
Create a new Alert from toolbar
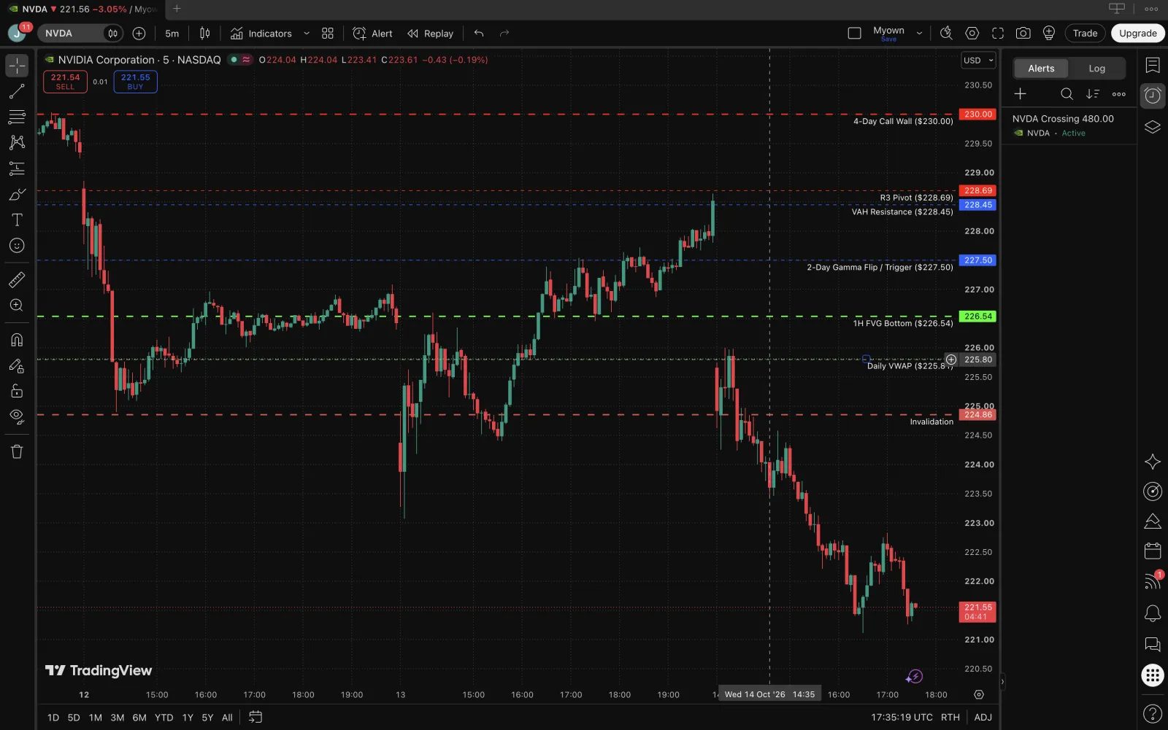(372, 34)
